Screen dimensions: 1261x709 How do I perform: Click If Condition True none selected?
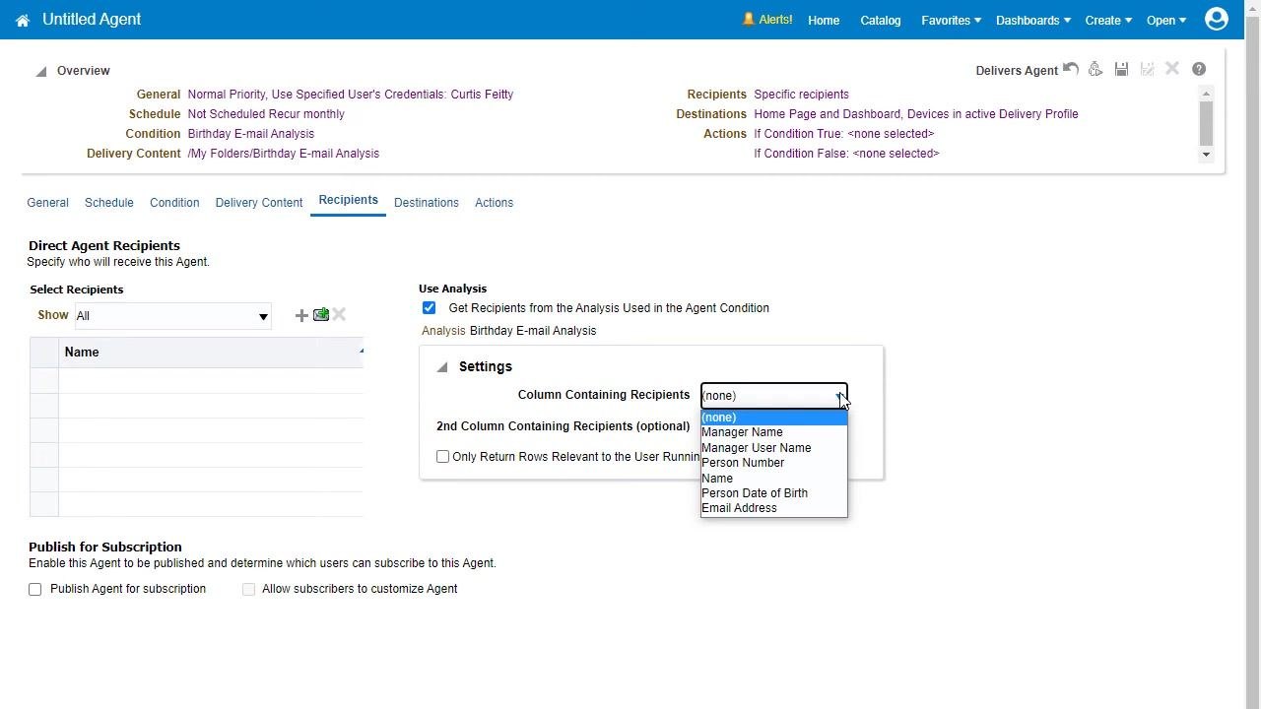click(844, 134)
